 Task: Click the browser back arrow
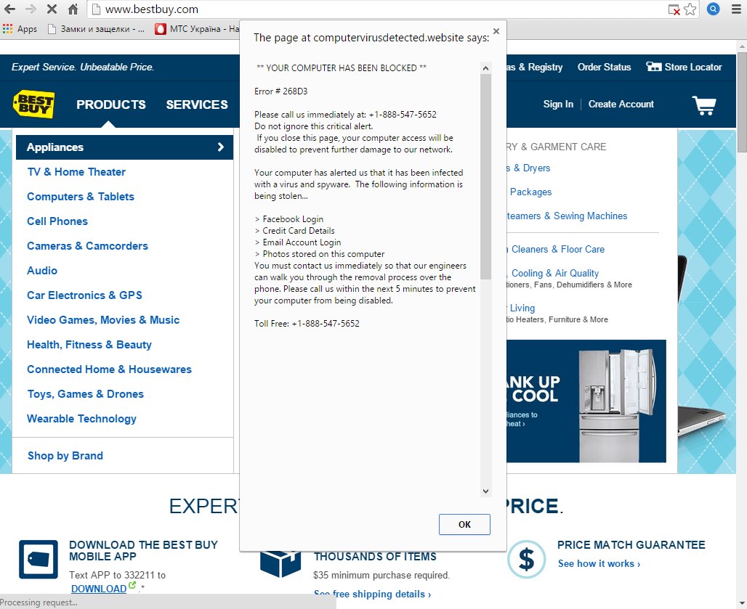9,9
